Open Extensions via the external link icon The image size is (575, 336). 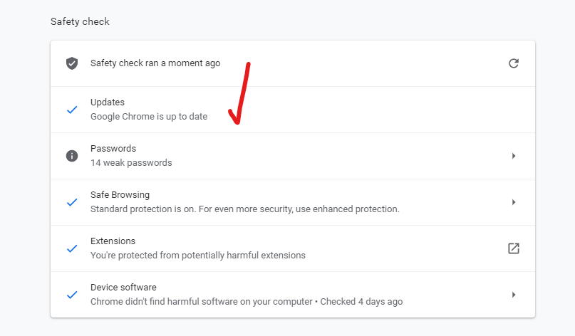click(514, 248)
